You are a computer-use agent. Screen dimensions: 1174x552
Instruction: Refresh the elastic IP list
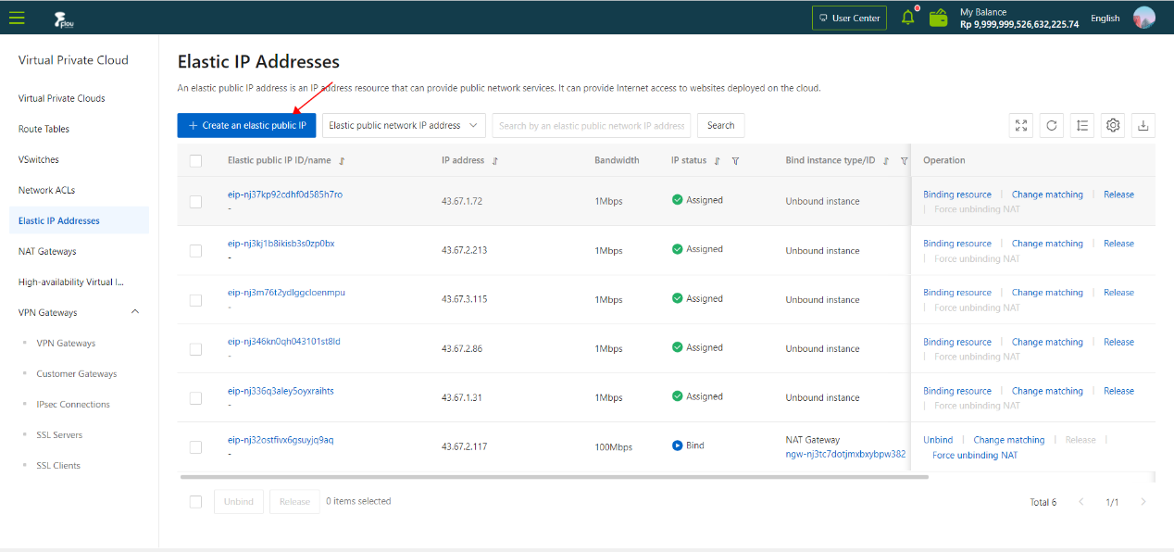click(1051, 126)
